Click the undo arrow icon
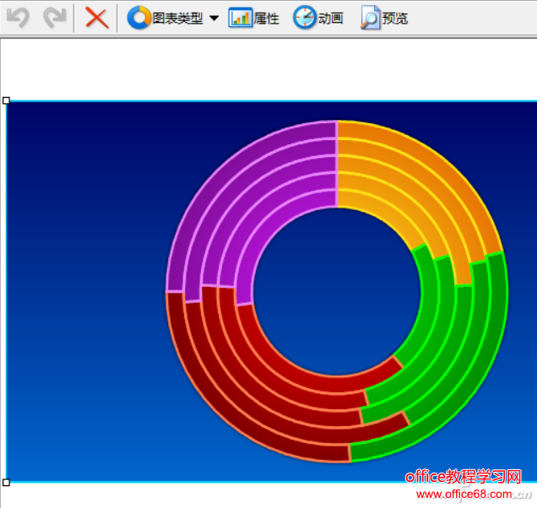Screen dimensions: 537x508 click(18, 18)
